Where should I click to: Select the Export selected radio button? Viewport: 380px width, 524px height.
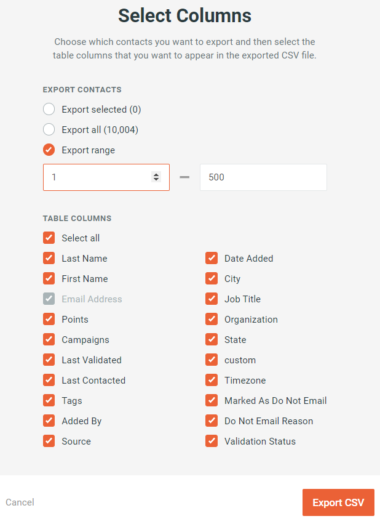[x=49, y=109]
